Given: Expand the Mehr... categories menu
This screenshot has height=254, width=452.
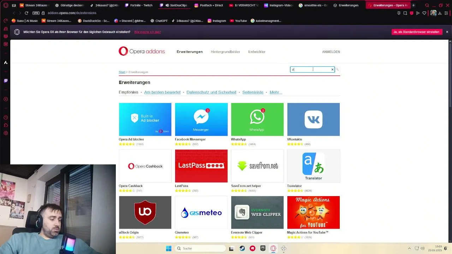Looking at the screenshot, I should [275, 92].
